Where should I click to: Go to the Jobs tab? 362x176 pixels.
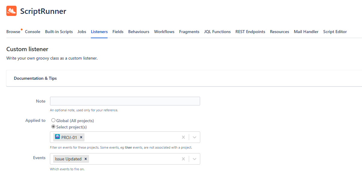tap(82, 32)
